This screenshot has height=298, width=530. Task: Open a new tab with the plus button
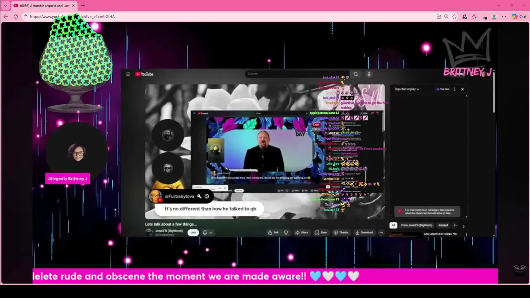pos(83,5)
